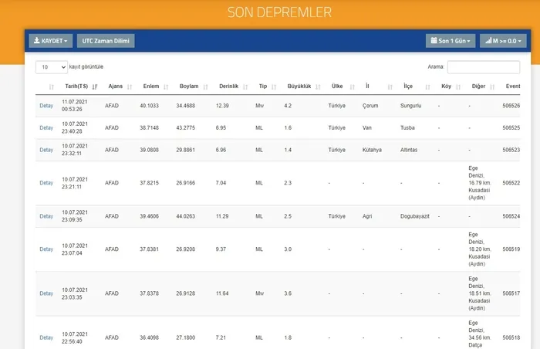Open Detay for the Agri Dogubayazit earthquake

(46, 216)
